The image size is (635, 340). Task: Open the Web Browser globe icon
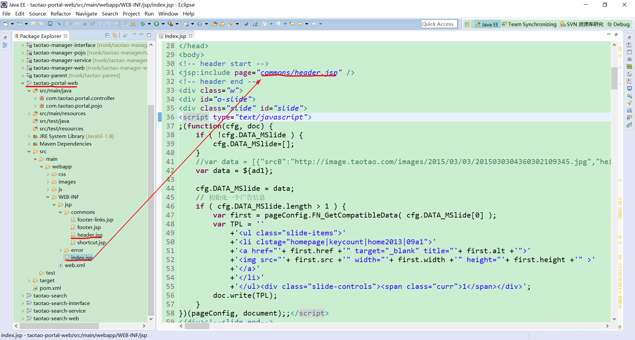pyautogui.click(x=246, y=24)
